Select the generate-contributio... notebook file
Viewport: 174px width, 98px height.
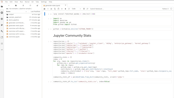click(23, 23)
